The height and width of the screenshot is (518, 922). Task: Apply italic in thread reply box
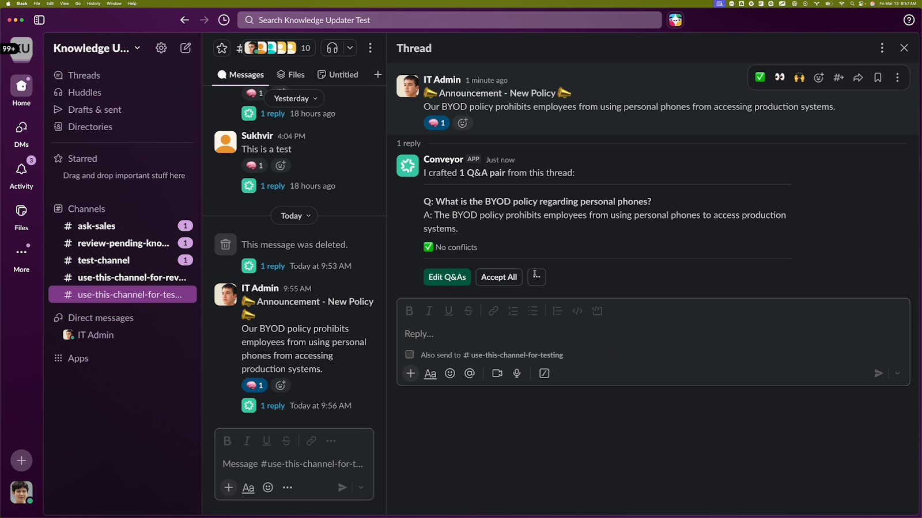(429, 311)
